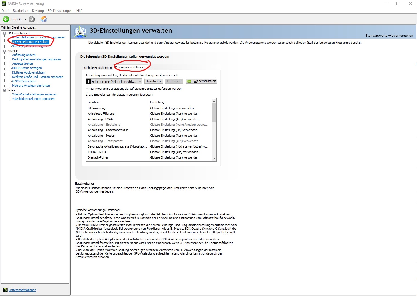Maximize the NVIDIA Systemsteuerung window
This screenshot has height=296, width=417.
pos(398,4)
